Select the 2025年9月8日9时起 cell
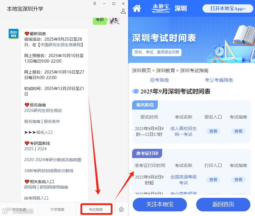255x216 pixels. 149,180
